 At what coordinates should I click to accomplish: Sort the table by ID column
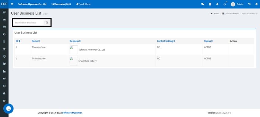point(18,41)
